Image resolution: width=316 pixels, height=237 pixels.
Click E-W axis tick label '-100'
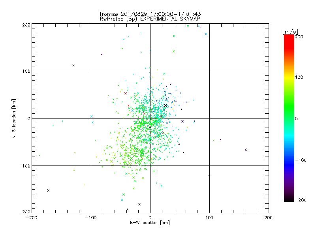pos(91,218)
